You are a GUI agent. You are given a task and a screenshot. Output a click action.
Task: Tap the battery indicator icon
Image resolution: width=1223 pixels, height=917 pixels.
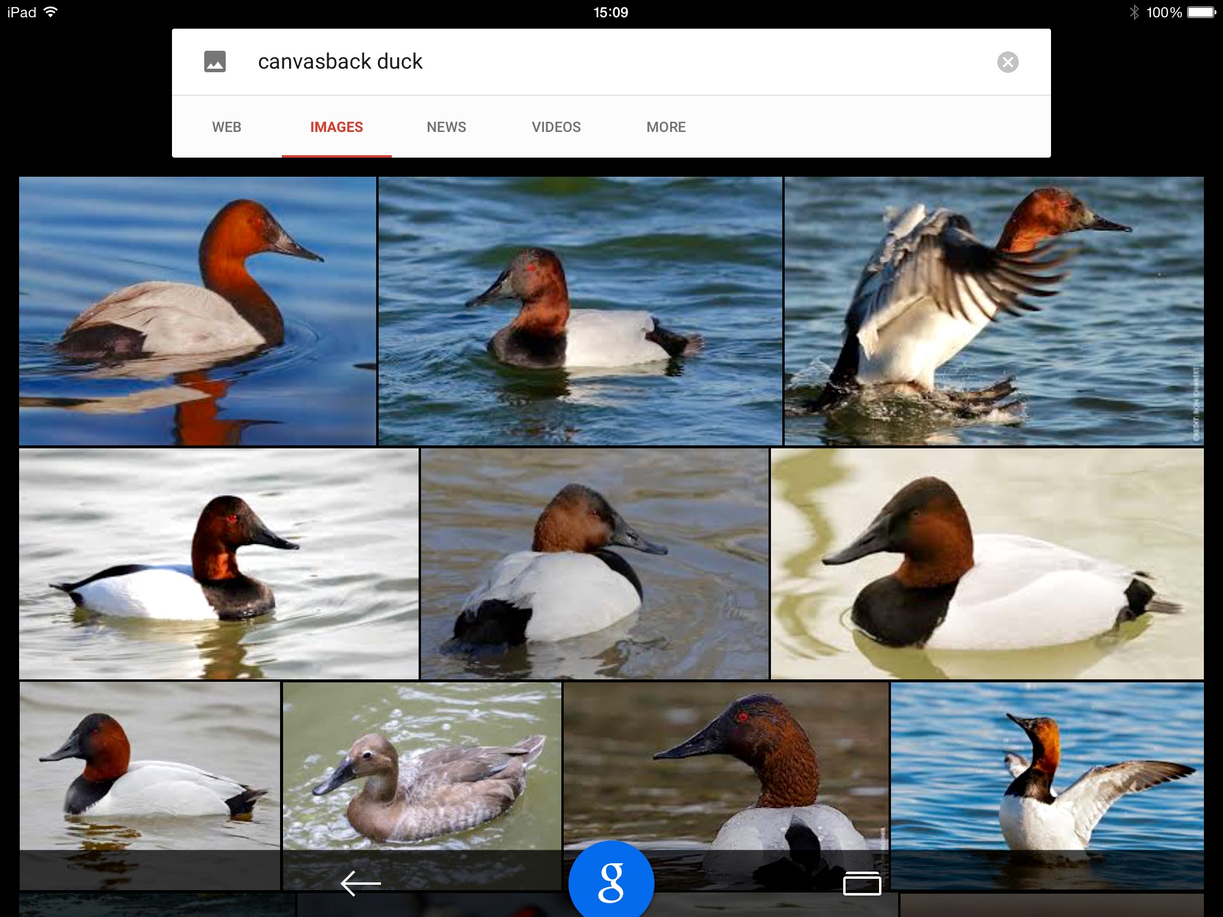[x=1201, y=12]
